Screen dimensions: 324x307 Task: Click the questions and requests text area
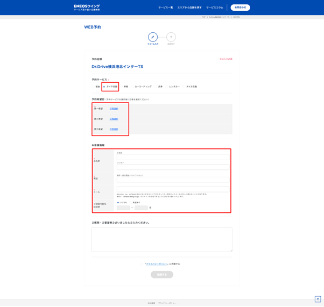(161, 239)
